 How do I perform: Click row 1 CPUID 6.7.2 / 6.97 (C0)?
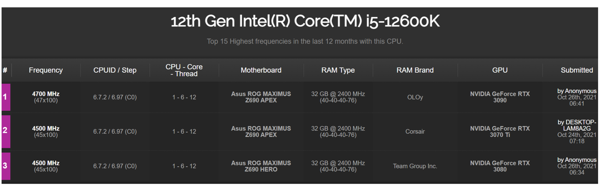(115, 97)
